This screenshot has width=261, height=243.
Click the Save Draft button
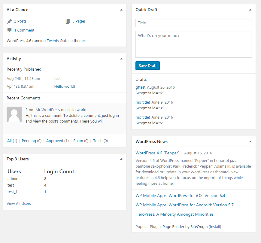(147, 65)
